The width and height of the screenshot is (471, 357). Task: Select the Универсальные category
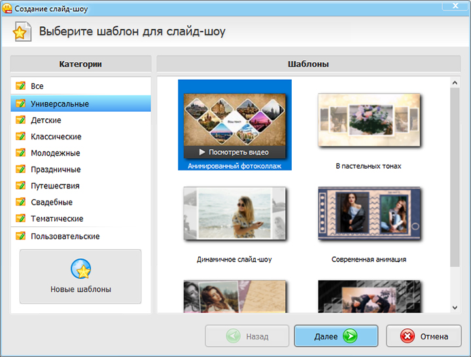point(81,103)
